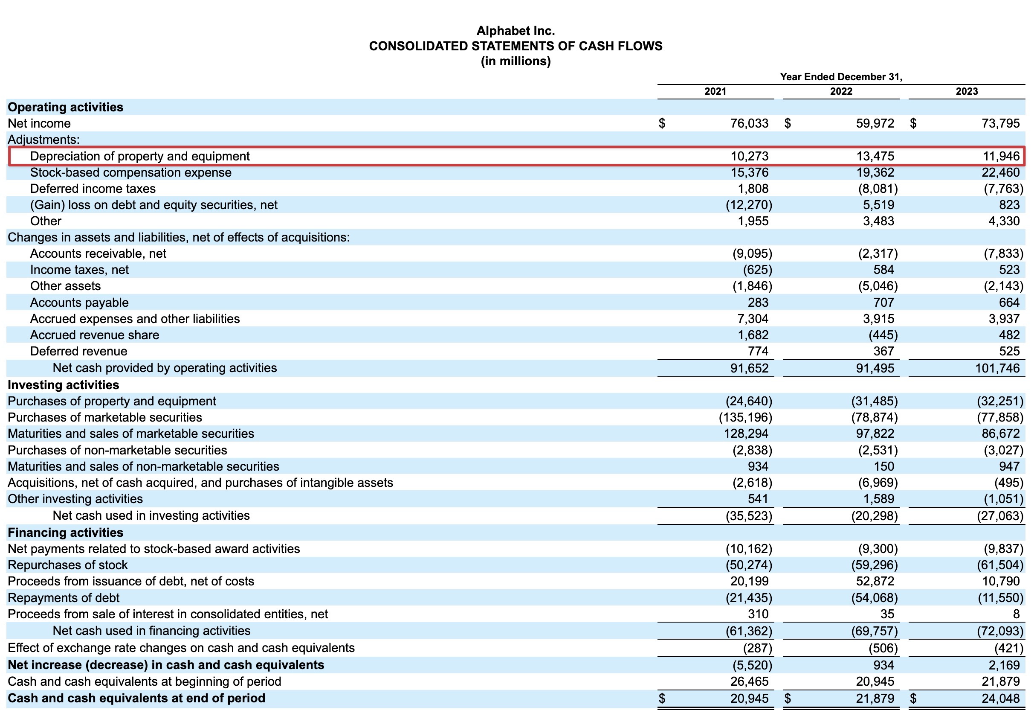The image size is (1034, 716).
Task: Click 'Net cash used in investing activities'
Action: pyautogui.click(x=151, y=515)
